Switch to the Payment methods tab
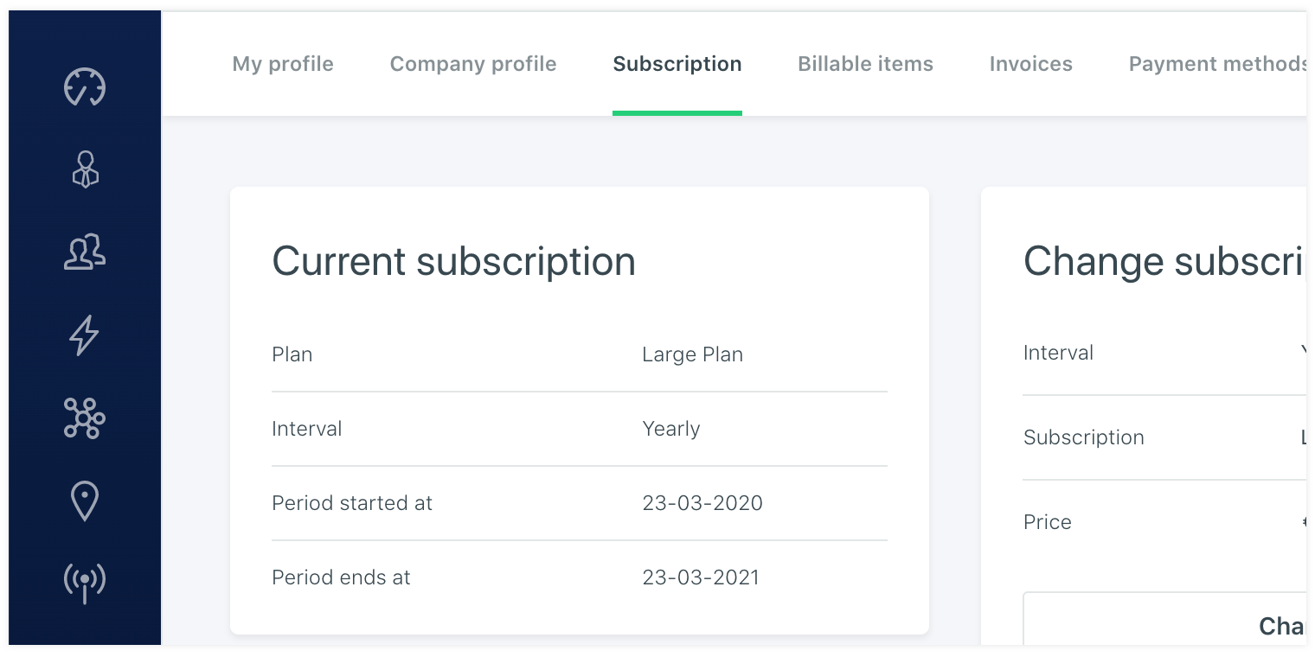This screenshot has width=1315, height=657. coord(1216,64)
